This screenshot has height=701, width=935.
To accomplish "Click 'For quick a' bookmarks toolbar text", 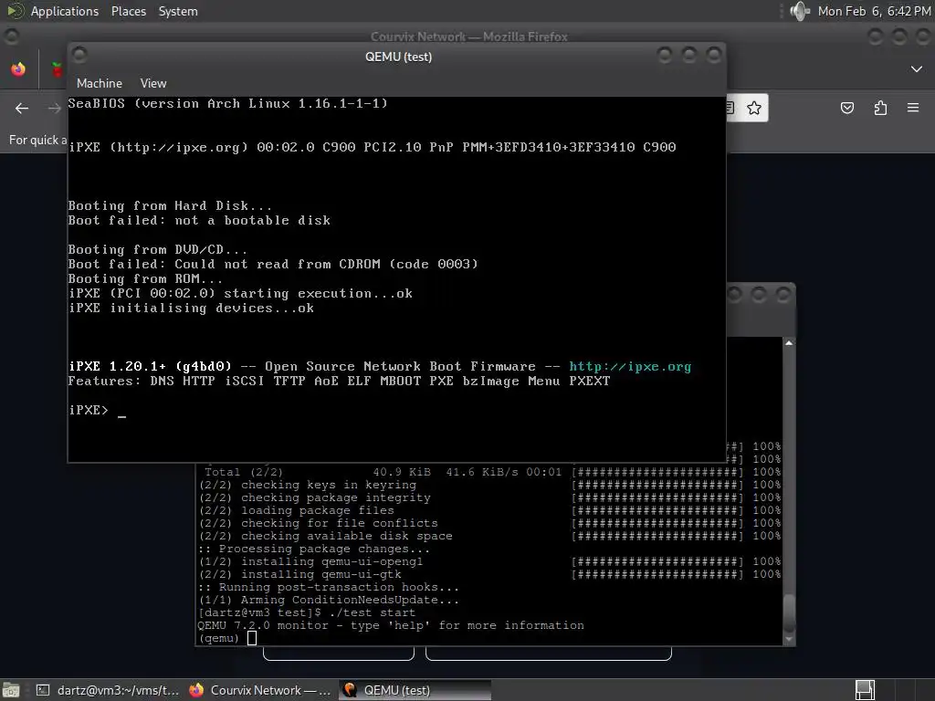I will [x=37, y=140].
